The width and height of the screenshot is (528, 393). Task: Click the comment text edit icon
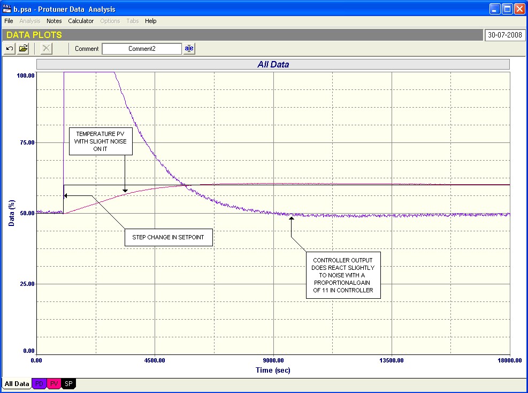point(189,49)
